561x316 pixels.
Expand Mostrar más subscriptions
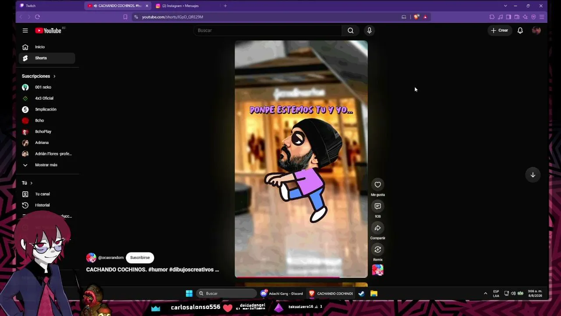tap(47, 165)
